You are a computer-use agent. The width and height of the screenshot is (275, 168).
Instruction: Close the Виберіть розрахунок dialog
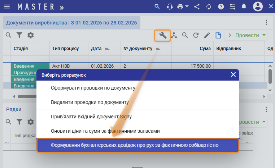coord(233,75)
